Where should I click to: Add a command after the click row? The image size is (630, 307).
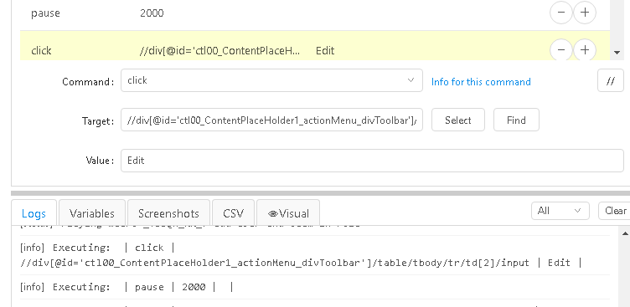coord(585,50)
